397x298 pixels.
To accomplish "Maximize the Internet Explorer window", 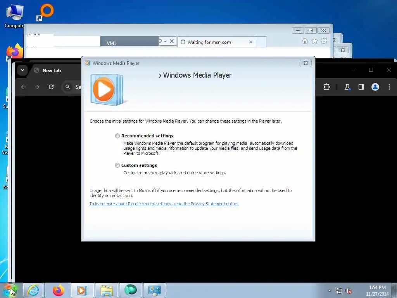I will tap(311, 31).
